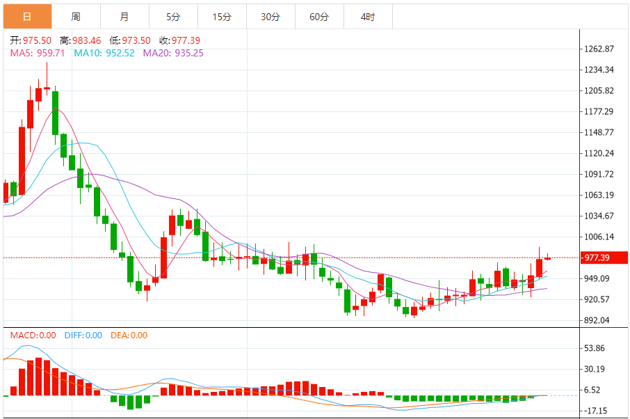Click the 920.57 price axis label
This screenshot has height=419, width=630.
(597, 299)
